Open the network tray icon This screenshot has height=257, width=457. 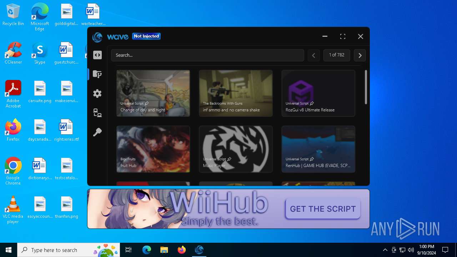click(402, 250)
